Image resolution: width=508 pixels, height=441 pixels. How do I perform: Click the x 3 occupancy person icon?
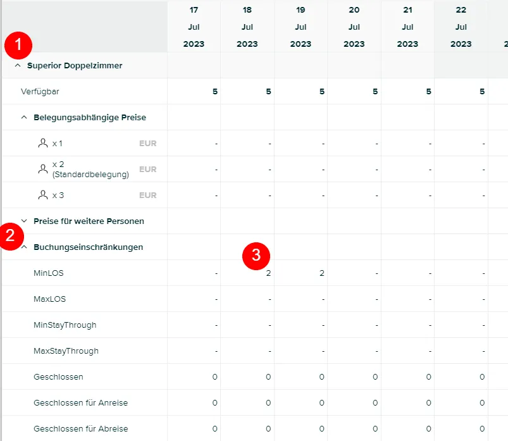43,195
